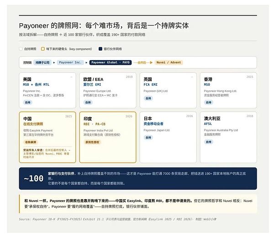Click the 自持 tag in 英国 card
The height and width of the screenshot is (237, 274).
pos(148,98)
